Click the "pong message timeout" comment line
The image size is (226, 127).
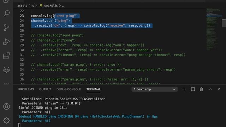(x=108, y=55)
